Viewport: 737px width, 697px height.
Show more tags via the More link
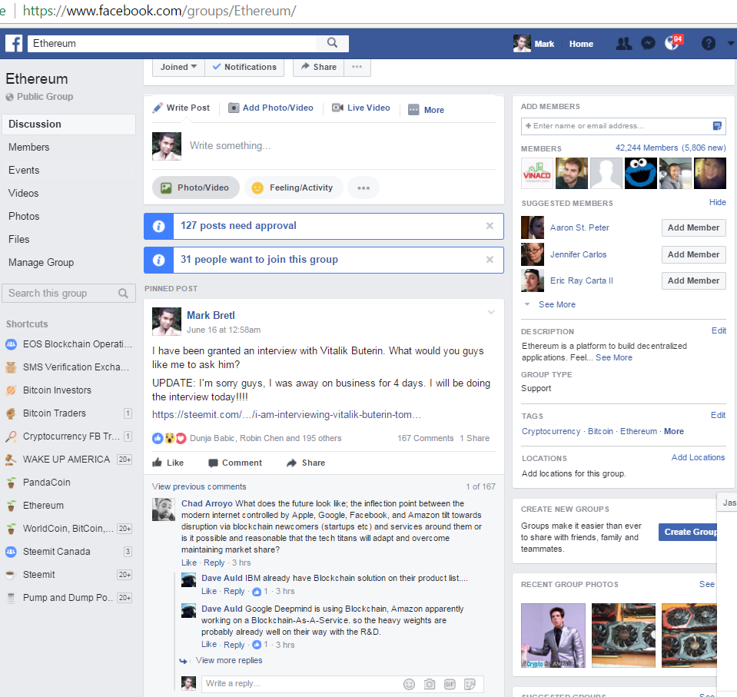[x=673, y=431]
